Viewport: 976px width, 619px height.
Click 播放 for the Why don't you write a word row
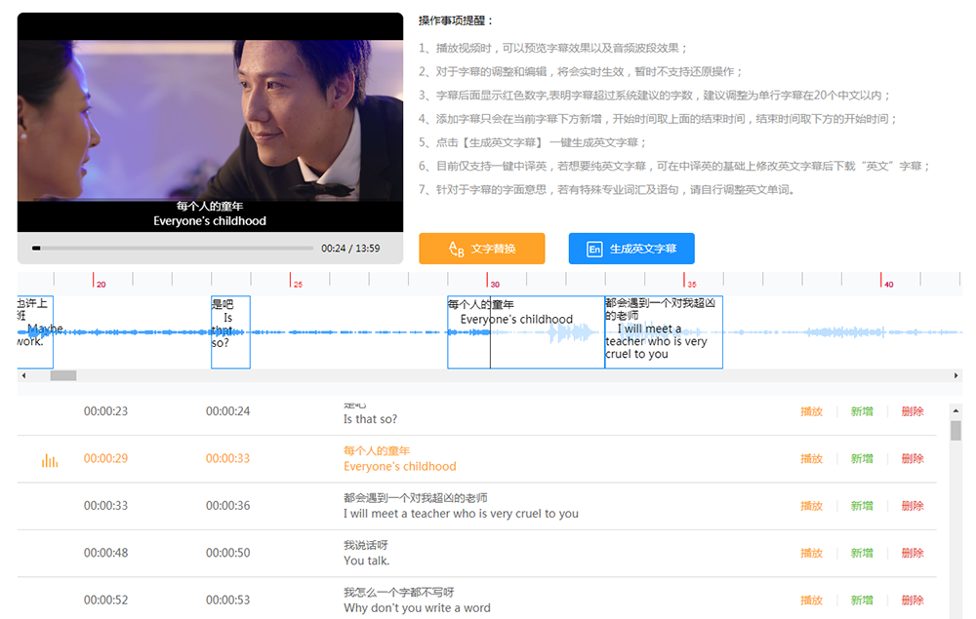pyautogui.click(x=812, y=600)
